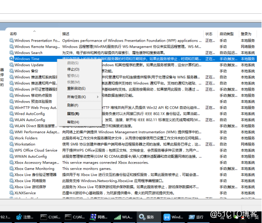The width and height of the screenshot is (262, 223).
Task: Select the gear icon next to Windows 备份
Action: point(11,71)
